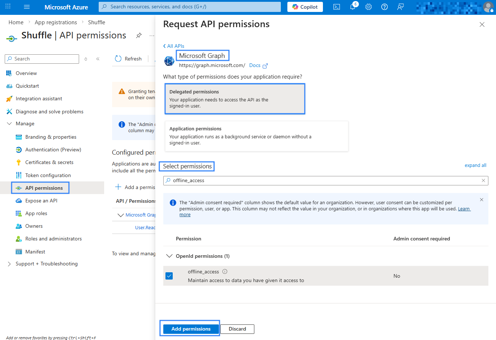Open the notifications bell

pyautogui.click(x=352, y=7)
